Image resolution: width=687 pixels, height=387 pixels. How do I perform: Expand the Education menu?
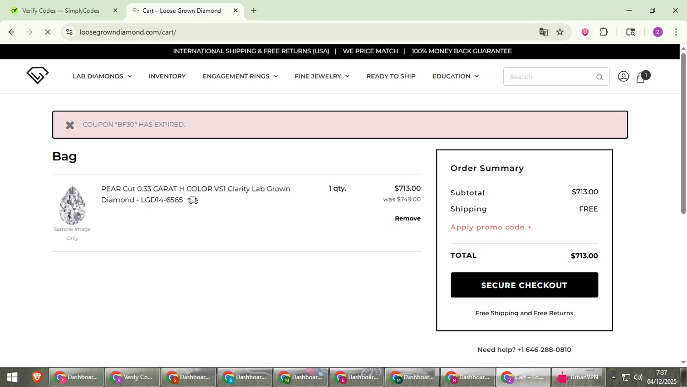point(455,76)
